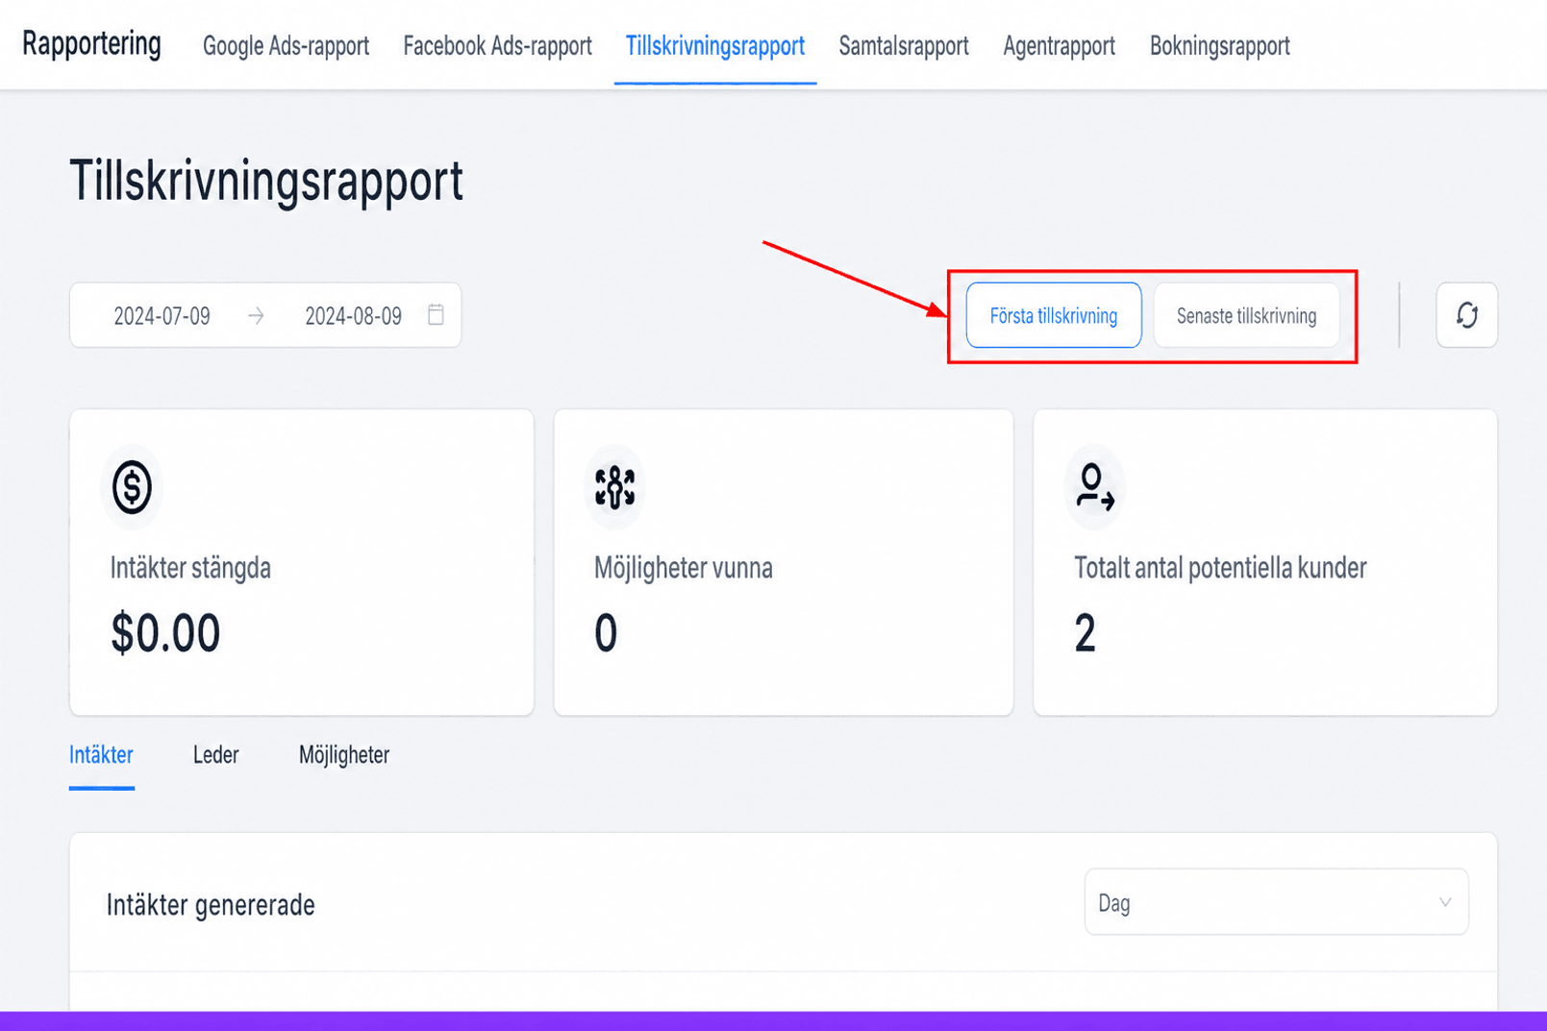Click the Dag dropdown chevron arrow
This screenshot has height=1031, width=1547.
click(1444, 902)
